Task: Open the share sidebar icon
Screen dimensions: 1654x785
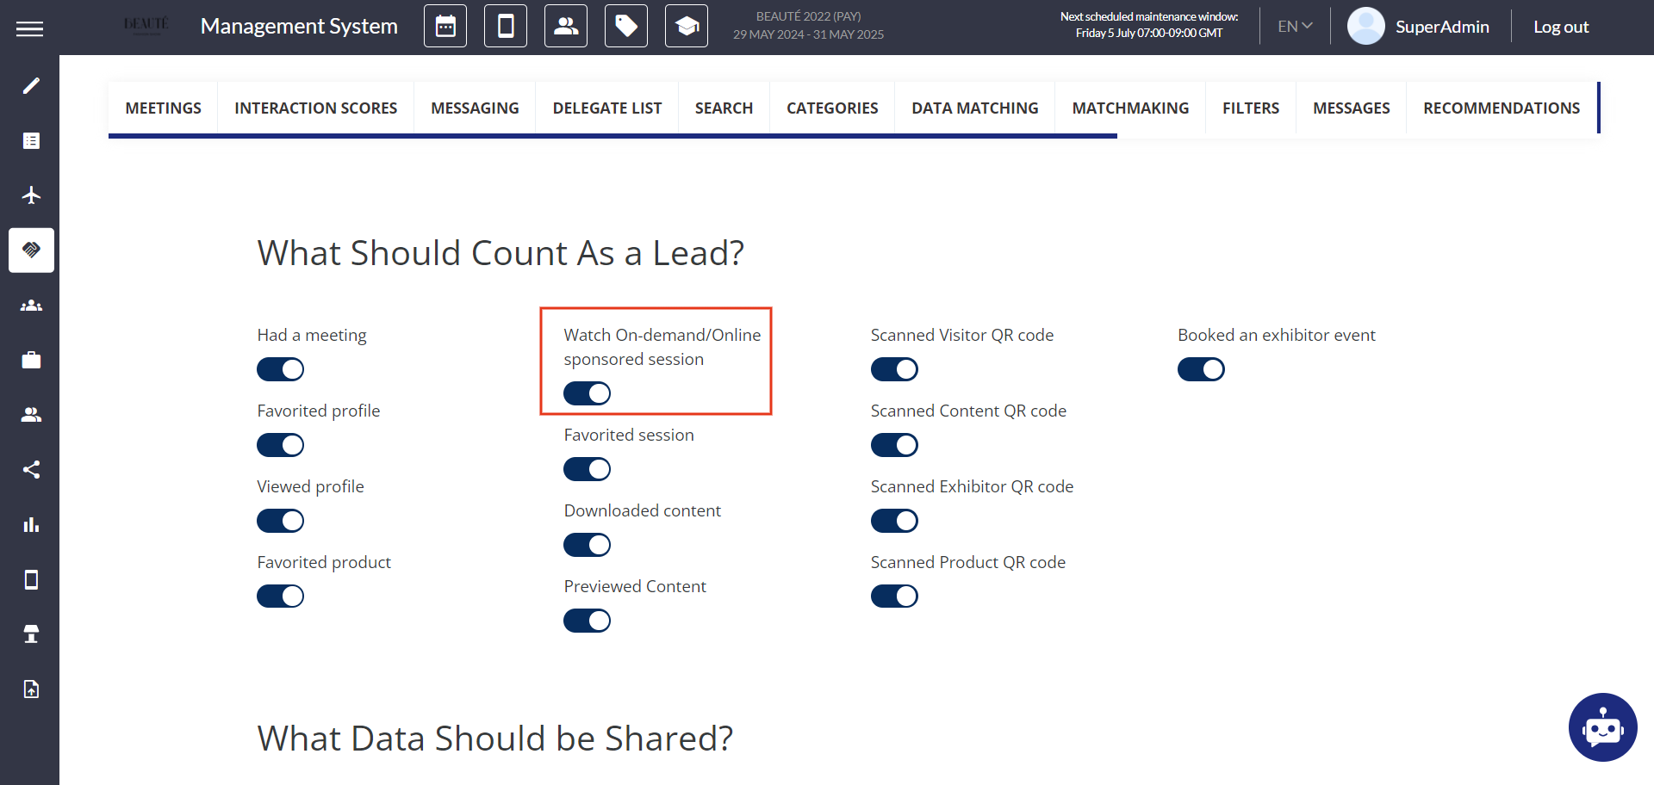Action: point(31,470)
